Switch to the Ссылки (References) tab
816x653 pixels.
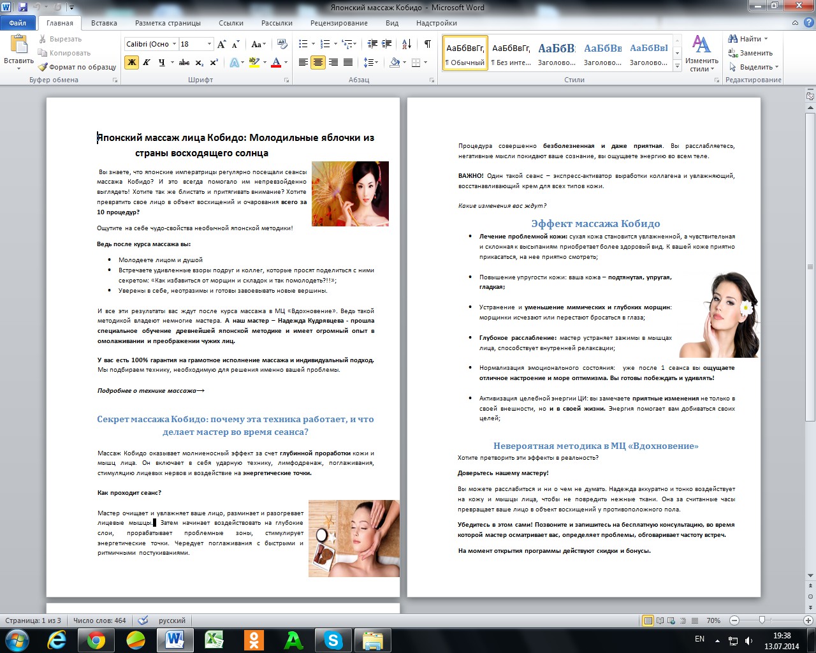pyautogui.click(x=231, y=23)
